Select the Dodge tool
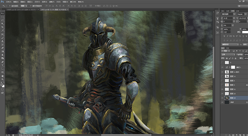The width and height of the screenshot is (248, 136). pyautogui.click(x=2, y=58)
